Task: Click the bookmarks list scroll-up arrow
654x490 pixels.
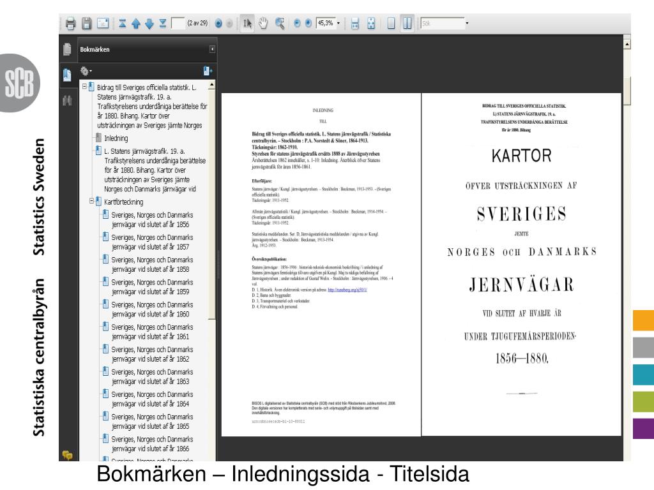Action: pos(212,85)
